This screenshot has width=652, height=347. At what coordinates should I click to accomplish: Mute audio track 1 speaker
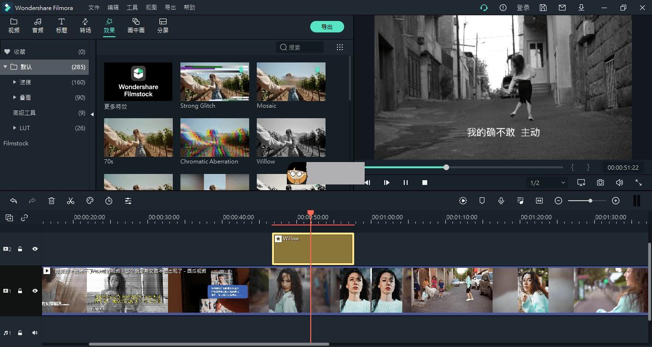35,333
